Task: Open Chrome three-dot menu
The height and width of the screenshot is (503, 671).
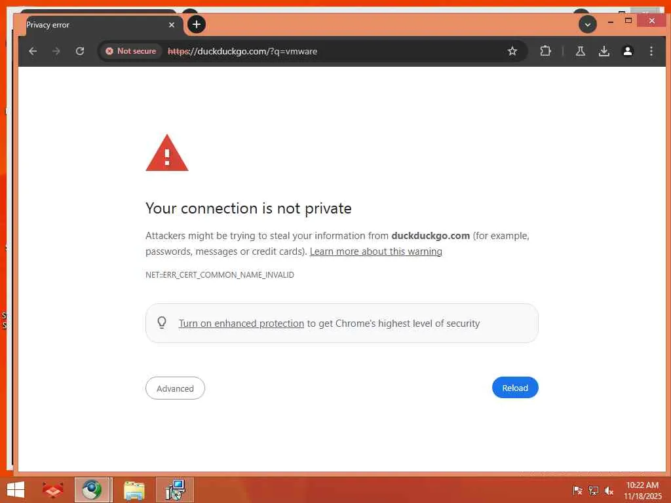Action: coord(651,51)
